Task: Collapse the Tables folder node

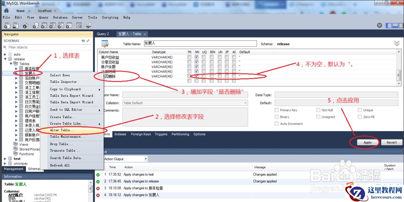Action: (11, 63)
